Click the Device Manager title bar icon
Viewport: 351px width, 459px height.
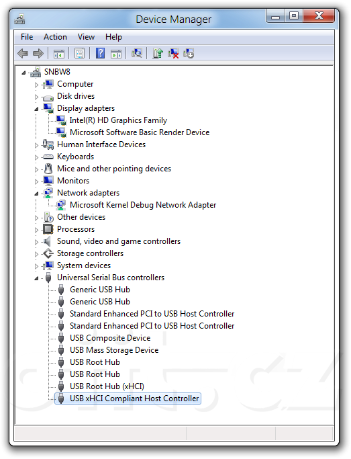19,19
